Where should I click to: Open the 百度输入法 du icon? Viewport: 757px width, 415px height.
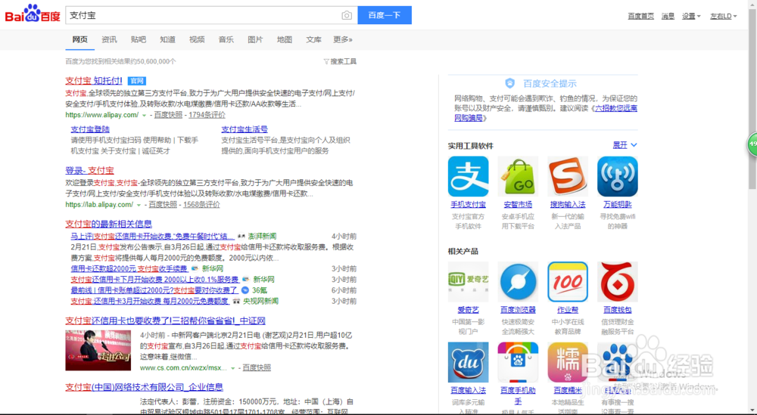point(468,362)
